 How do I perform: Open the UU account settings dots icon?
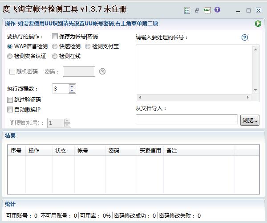click(207, 10)
